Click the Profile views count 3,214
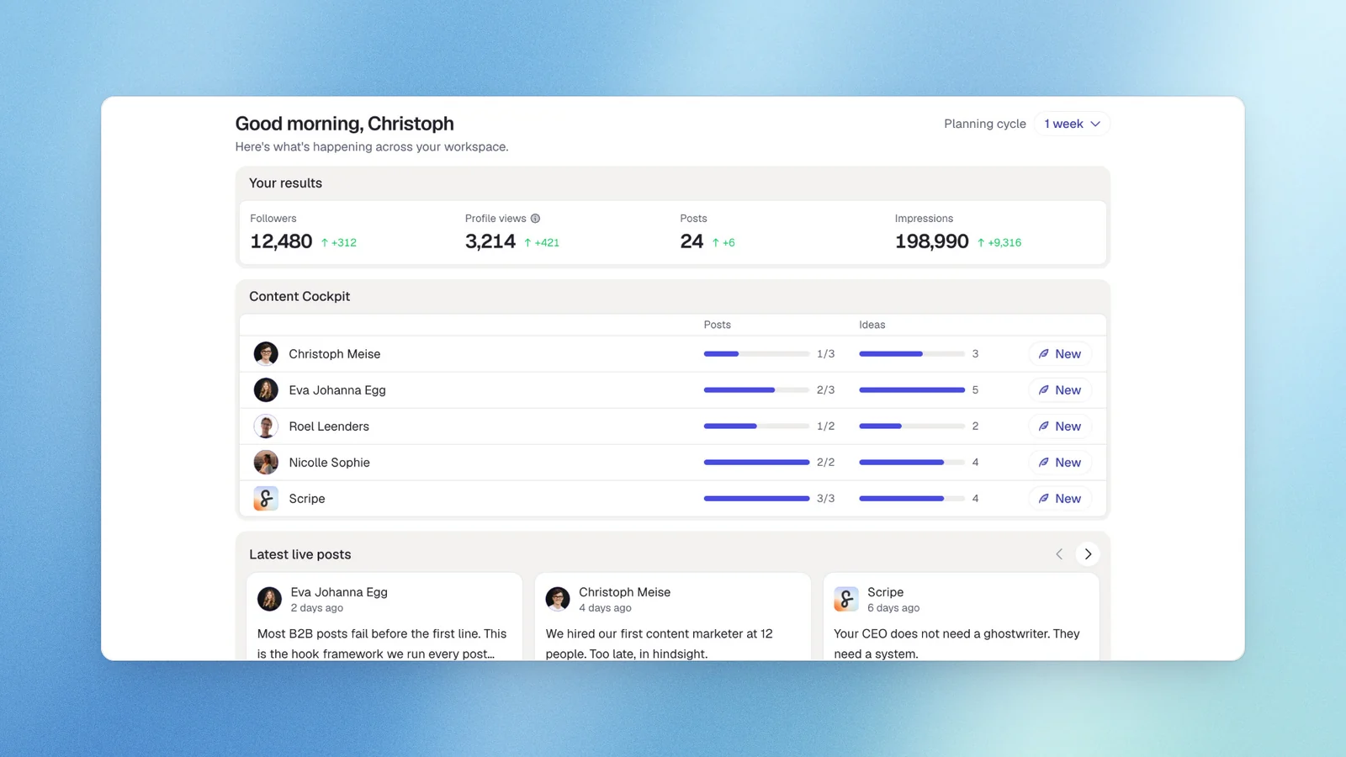Screen dimensions: 1346x757 pyautogui.click(x=490, y=241)
